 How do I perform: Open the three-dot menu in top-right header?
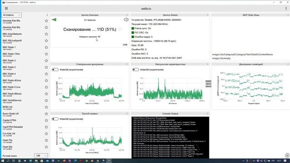[286, 9]
